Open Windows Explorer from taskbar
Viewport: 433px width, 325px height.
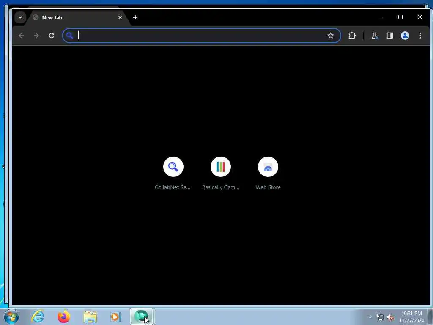click(90, 317)
